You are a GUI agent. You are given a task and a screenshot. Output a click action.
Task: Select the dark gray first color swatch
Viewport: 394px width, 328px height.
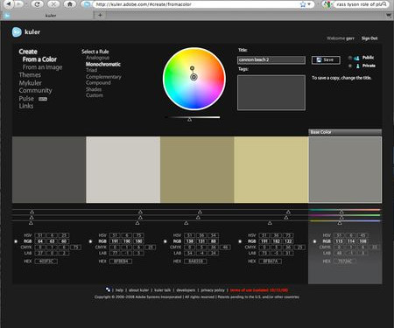(49, 170)
